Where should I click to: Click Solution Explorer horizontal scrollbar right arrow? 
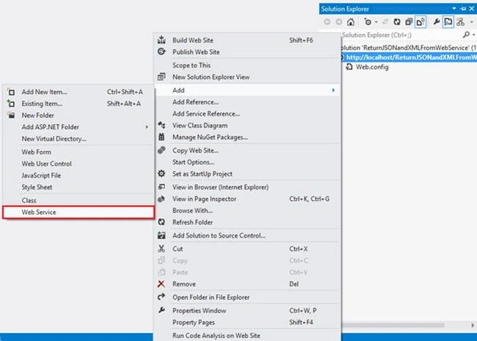(x=473, y=325)
